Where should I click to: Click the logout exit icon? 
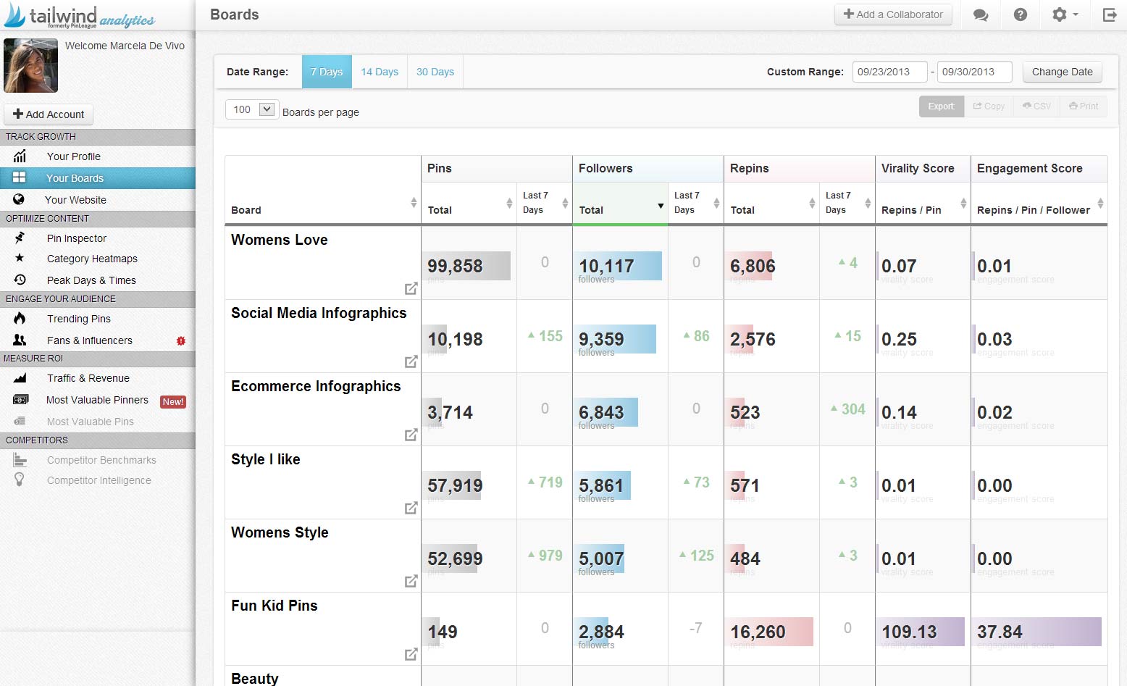click(1110, 14)
